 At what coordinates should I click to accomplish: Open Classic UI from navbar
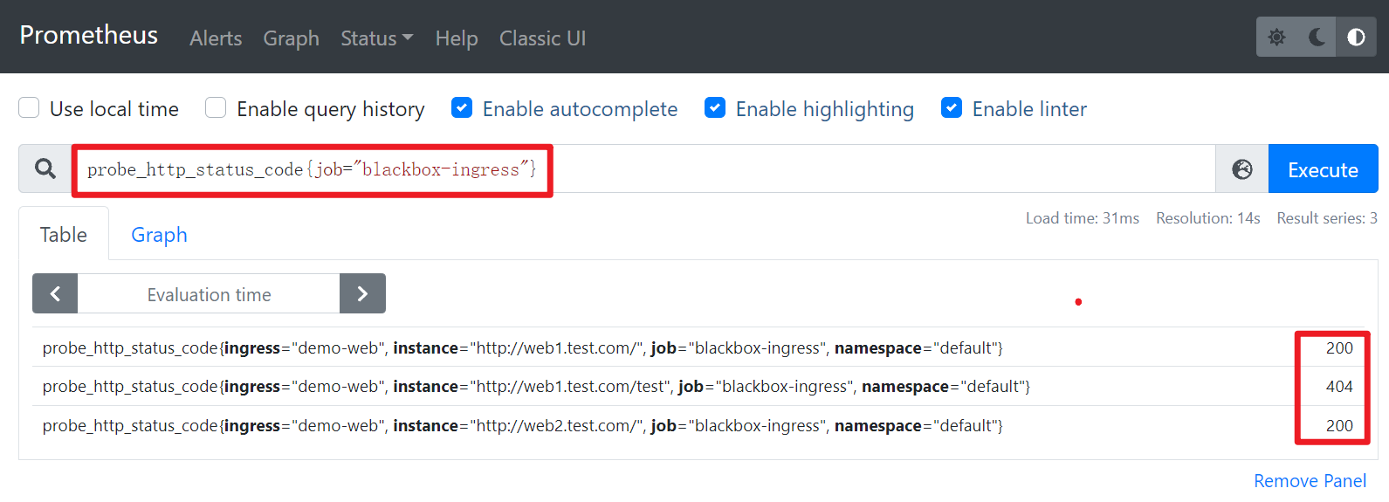pyautogui.click(x=542, y=38)
